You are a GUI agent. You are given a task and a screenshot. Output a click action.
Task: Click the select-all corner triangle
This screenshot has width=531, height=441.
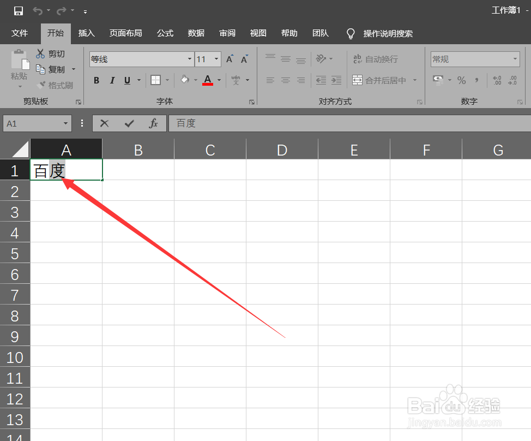pyautogui.click(x=20, y=150)
